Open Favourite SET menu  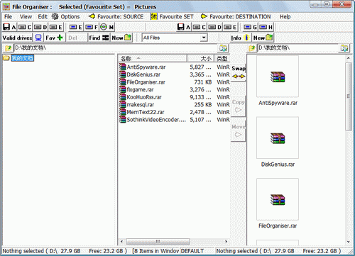[172, 17]
